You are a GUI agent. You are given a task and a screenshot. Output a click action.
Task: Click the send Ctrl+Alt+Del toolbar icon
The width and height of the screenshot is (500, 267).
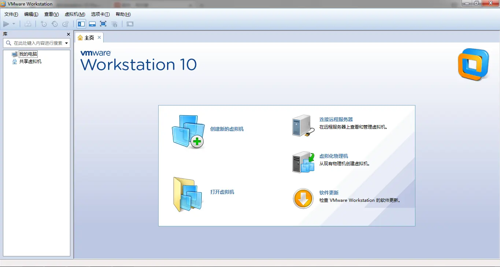[x=28, y=24]
